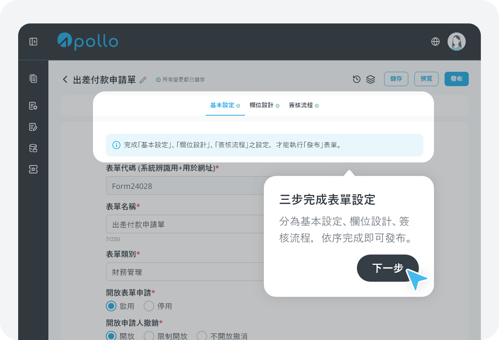Image resolution: width=499 pixels, height=340 pixels.
Task: Open the documents list sidebar icon
Action: pos(33,79)
